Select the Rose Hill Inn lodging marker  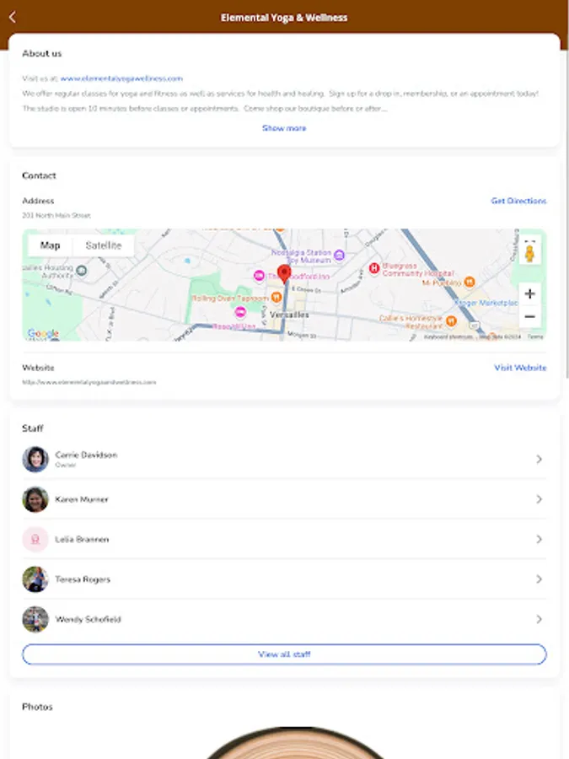tap(240, 312)
